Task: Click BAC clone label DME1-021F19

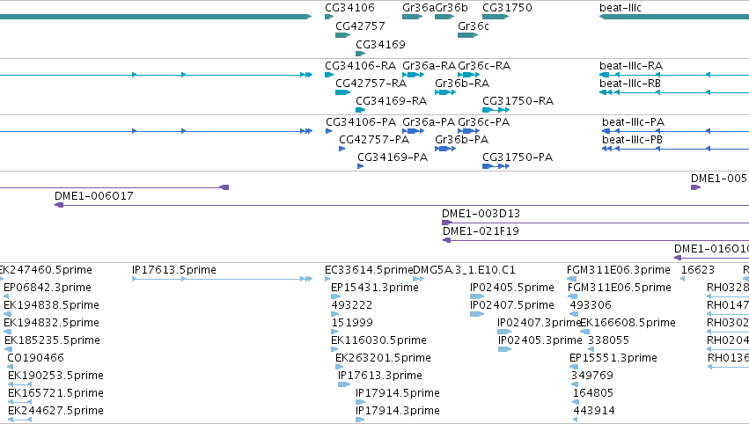Action: (x=481, y=231)
